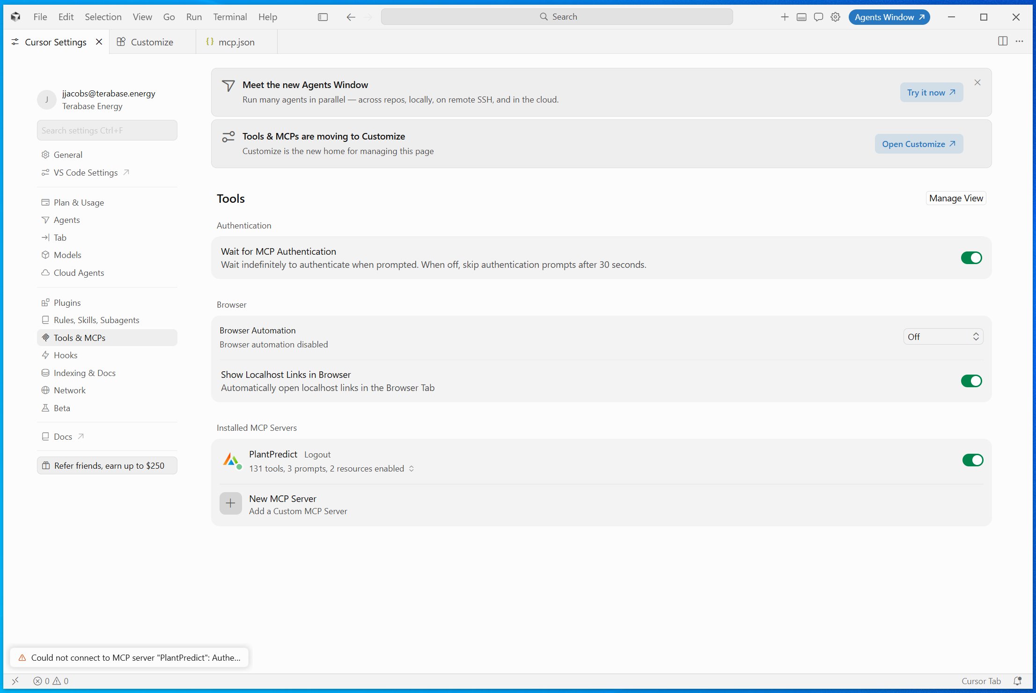Toggle the primary sidebar layout icon
The height and width of the screenshot is (693, 1036).
[x=323, y=17]
